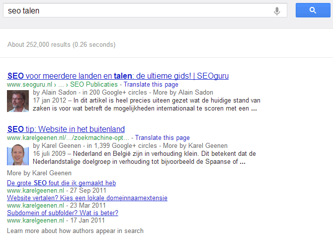Open 'Subdomein of subfolder? Wat is beter?' link

click(63, 213)
